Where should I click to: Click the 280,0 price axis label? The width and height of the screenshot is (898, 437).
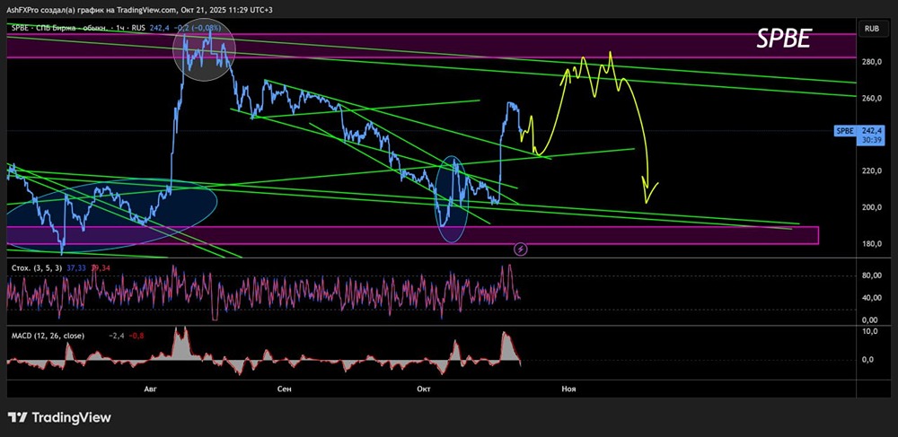[x=873, y=62]
